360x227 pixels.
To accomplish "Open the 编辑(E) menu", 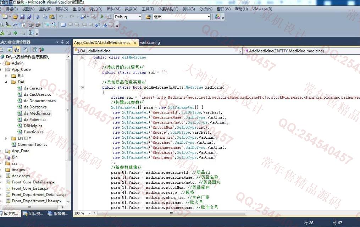I will point(11,9).
